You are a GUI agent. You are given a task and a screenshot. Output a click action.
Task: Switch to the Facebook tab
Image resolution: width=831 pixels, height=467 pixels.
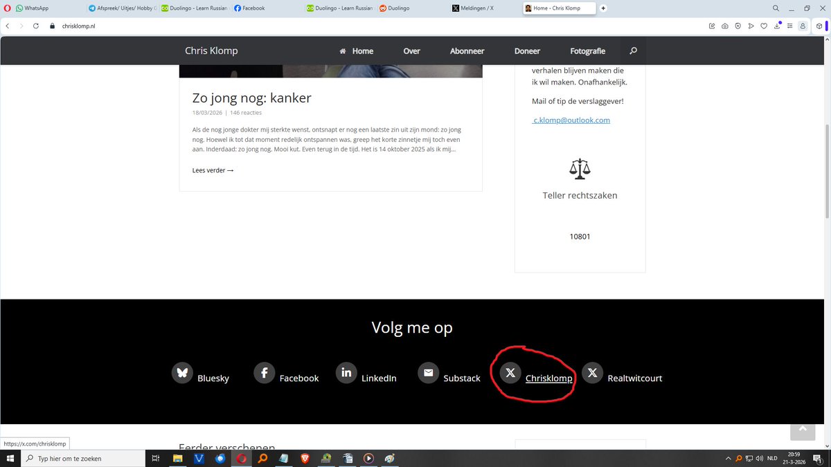pyautogui.click(x=267, y=8)
